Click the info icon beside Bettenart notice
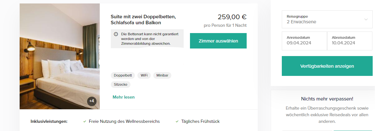This screenshot has height=131, width=392. tap(116, 34)
